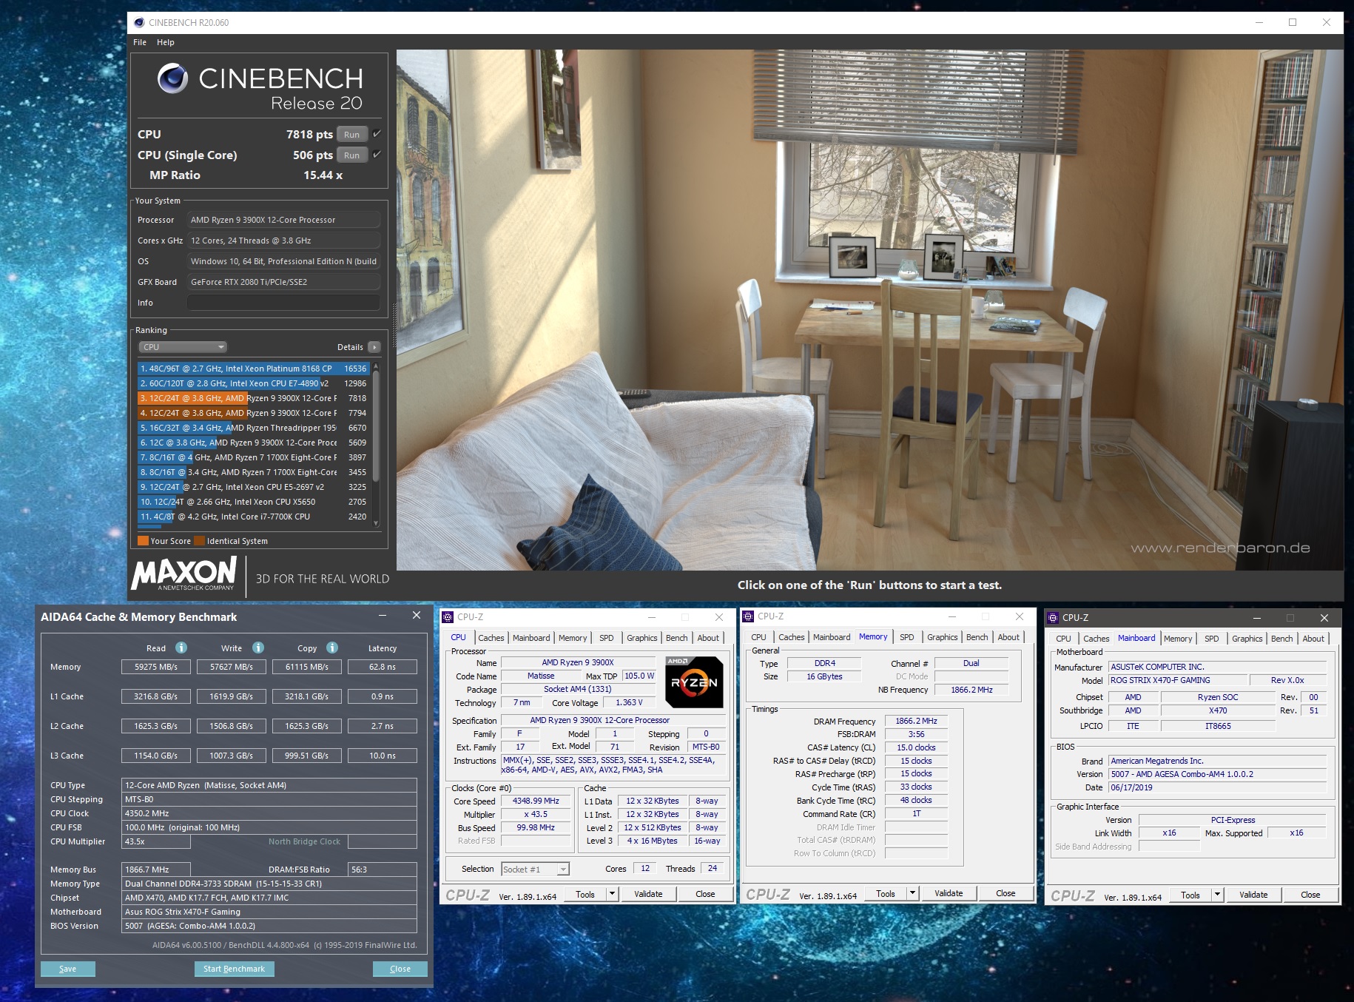Open the Ranking CPU dropdown
The width and height of the screenshot is (1354, 1002).
point(183,347)
